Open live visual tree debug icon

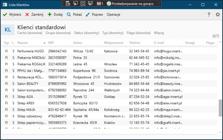68,4
